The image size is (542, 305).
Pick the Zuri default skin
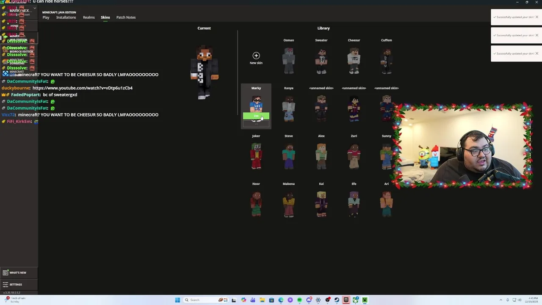[x=354, y=156]
